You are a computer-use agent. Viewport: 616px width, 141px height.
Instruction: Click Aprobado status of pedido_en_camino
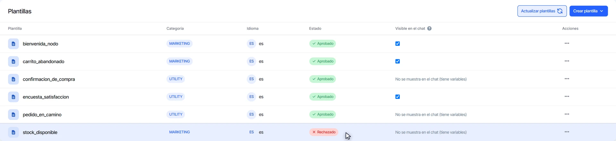pos(322,115)
